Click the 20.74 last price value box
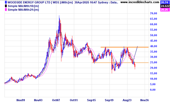Viewport: 170px width, 103px height. [165, 2]
